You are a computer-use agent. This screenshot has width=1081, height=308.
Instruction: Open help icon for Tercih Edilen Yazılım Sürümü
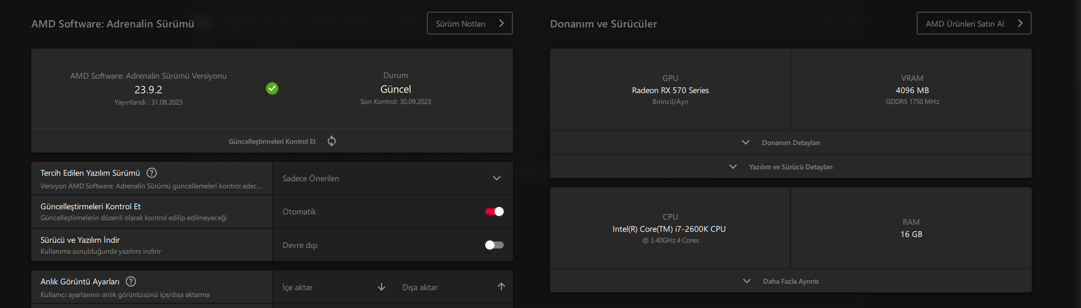[x=152, y=173]
